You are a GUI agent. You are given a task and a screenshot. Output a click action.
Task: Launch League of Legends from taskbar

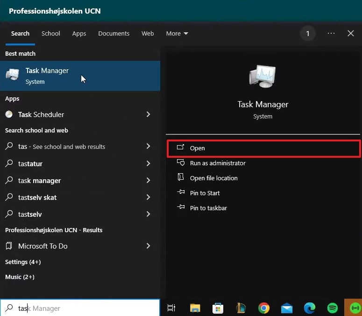(x=241, y=308)
